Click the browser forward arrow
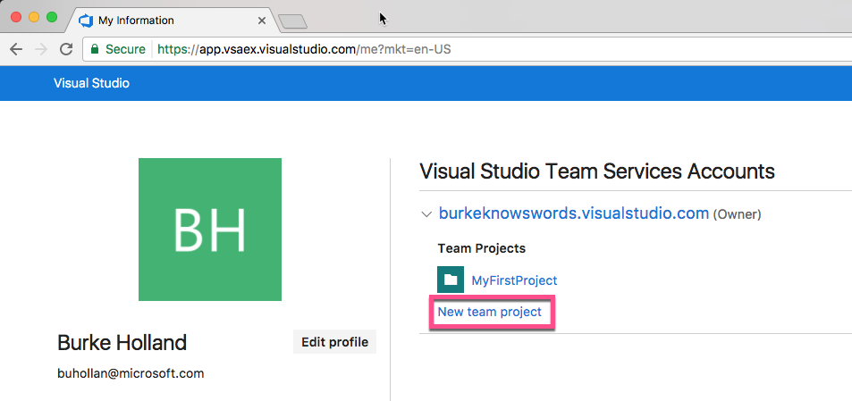The image size is (852, 401). click(40, 49)
